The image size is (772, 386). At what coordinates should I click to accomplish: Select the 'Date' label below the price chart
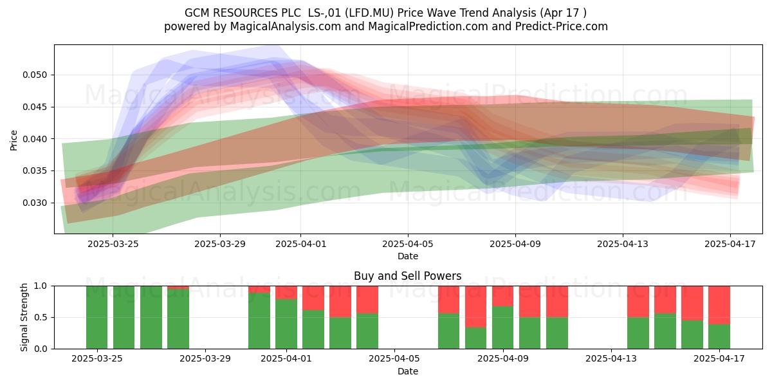(408, 256)
